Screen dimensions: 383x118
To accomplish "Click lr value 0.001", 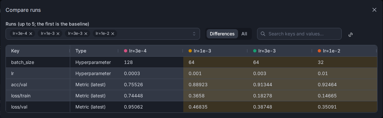I will [x=195, y=73].
